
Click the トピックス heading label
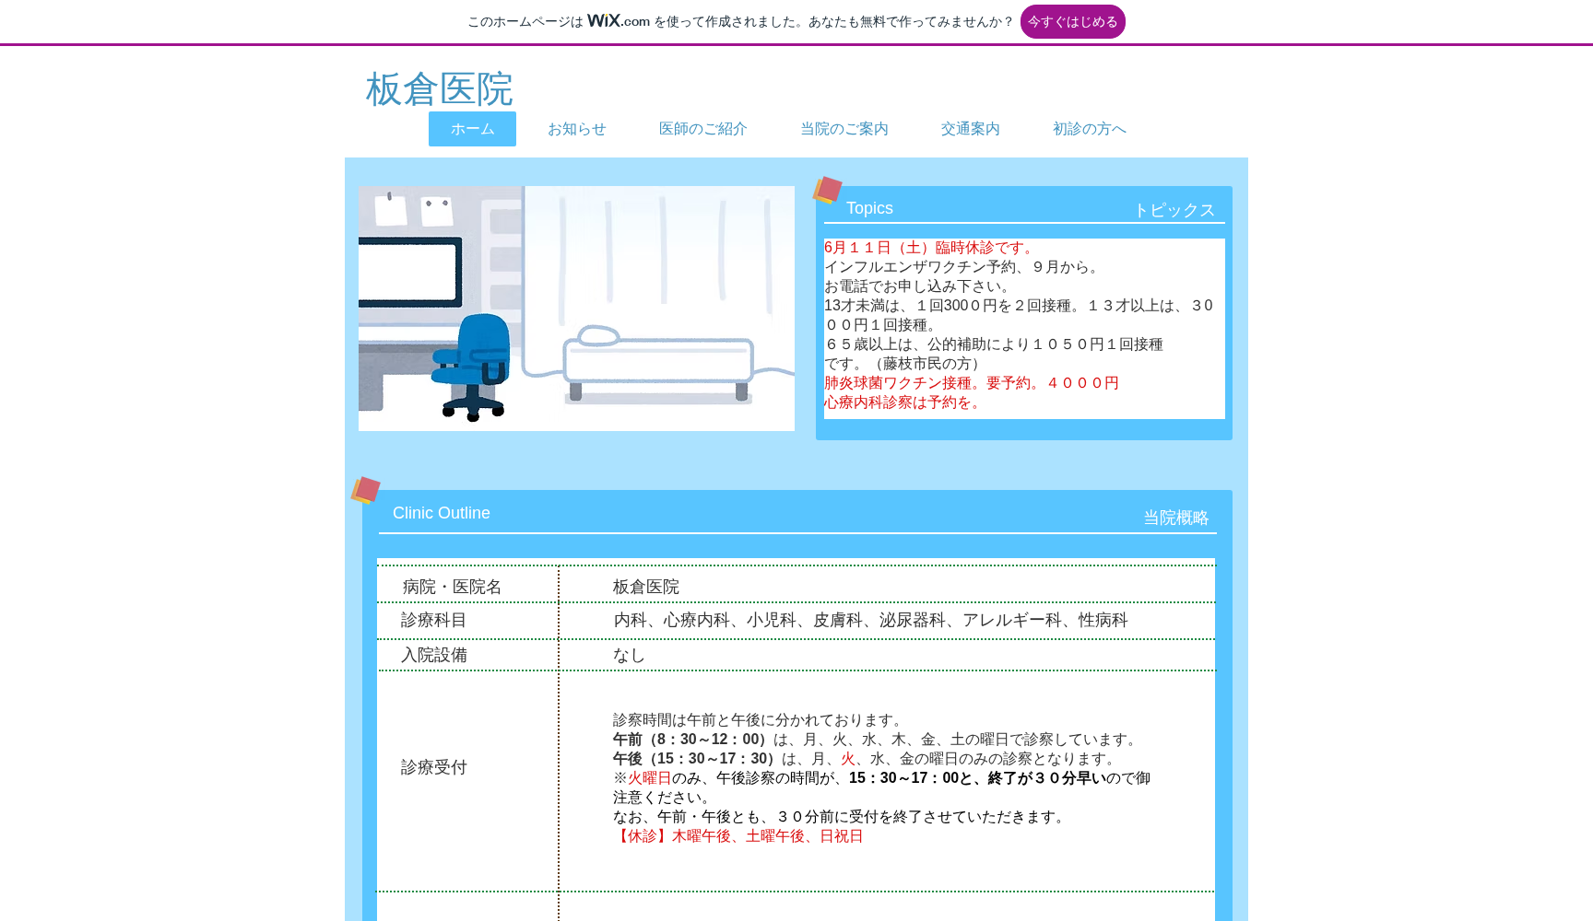tap(1174, 210)
